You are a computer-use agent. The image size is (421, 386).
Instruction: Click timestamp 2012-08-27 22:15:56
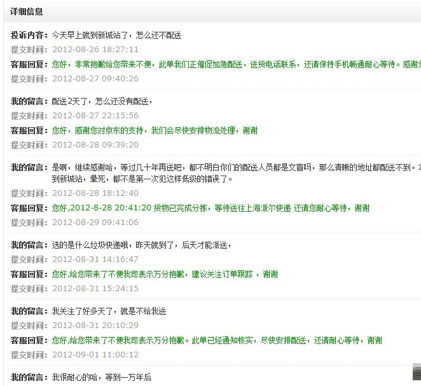[x=95, y=116]
